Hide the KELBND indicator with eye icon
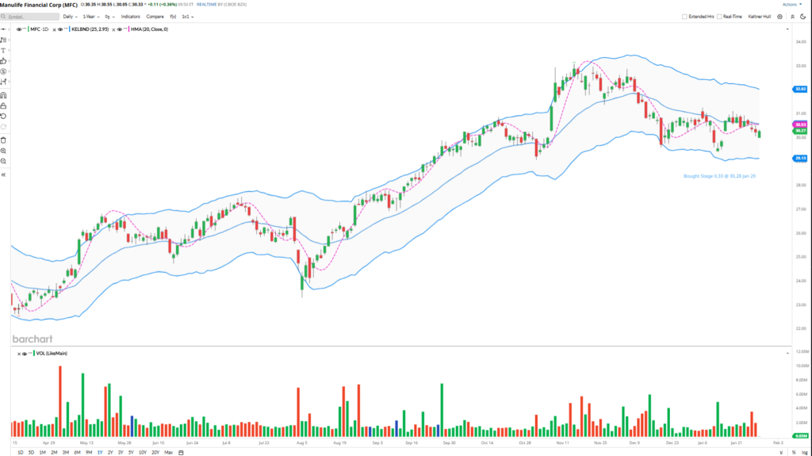This screenshot has height=456, width=812. (x=61, y=29)
